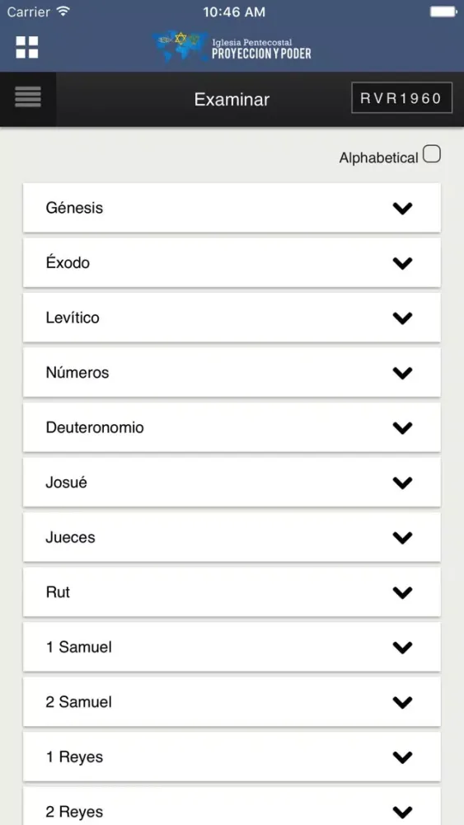The width and height of the screenshot is (464, 825).
Task: Tap the 2 Reyes list item
Action: 232,806
